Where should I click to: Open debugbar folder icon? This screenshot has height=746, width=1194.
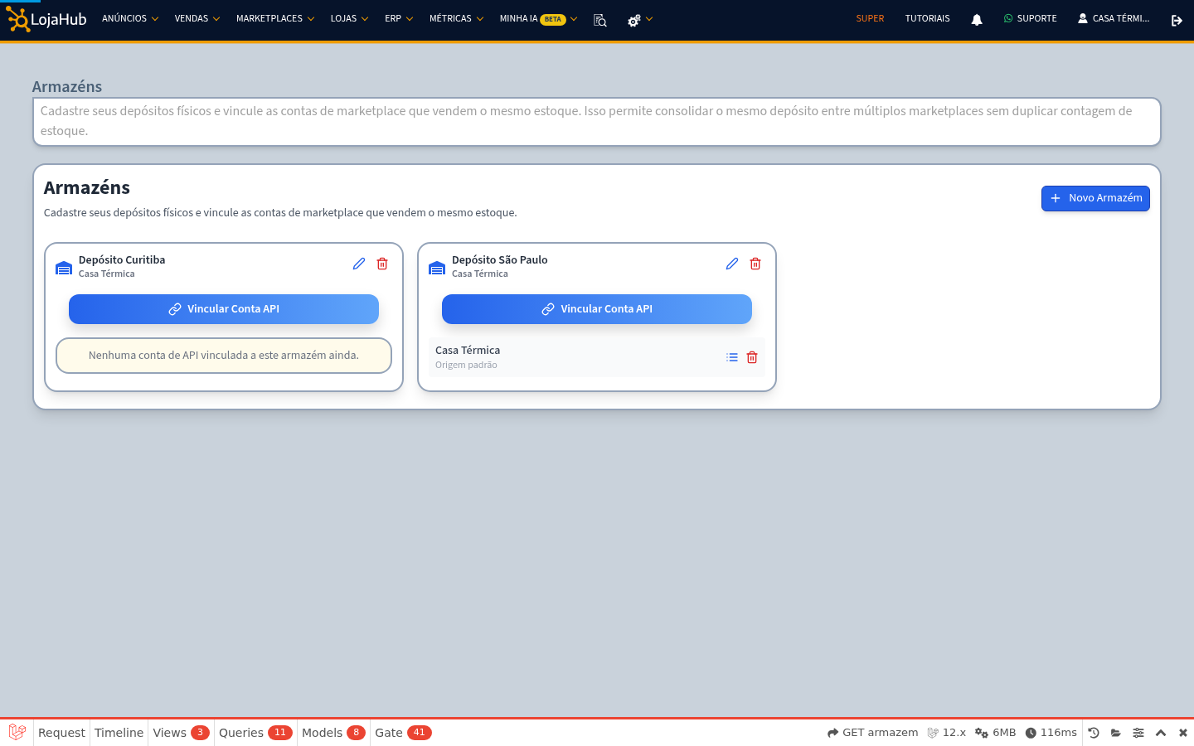click(x=1116, y=733)
